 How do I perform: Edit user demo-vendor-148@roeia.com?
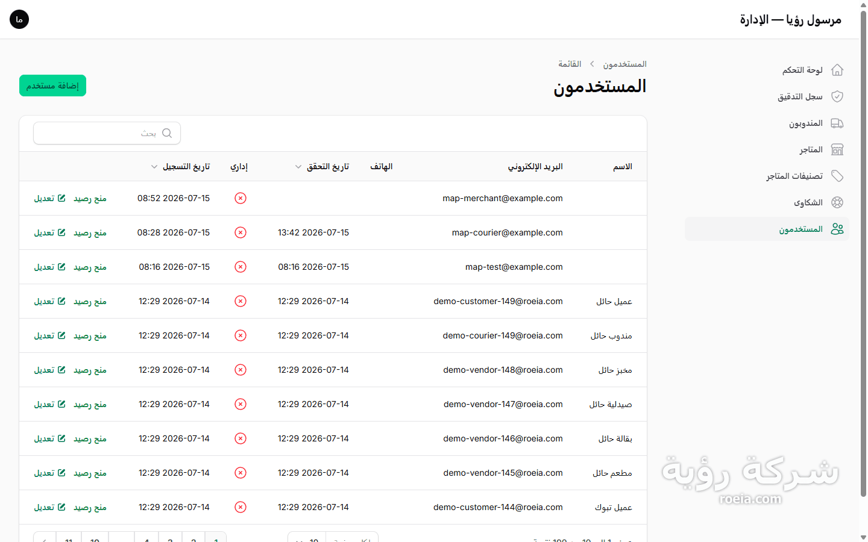[x=49, y=370]
